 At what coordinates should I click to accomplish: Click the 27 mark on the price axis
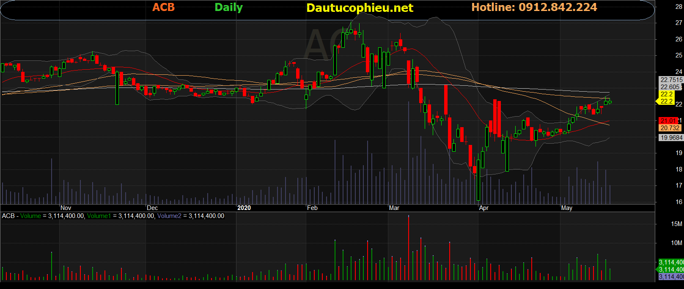tap(679, 23)
